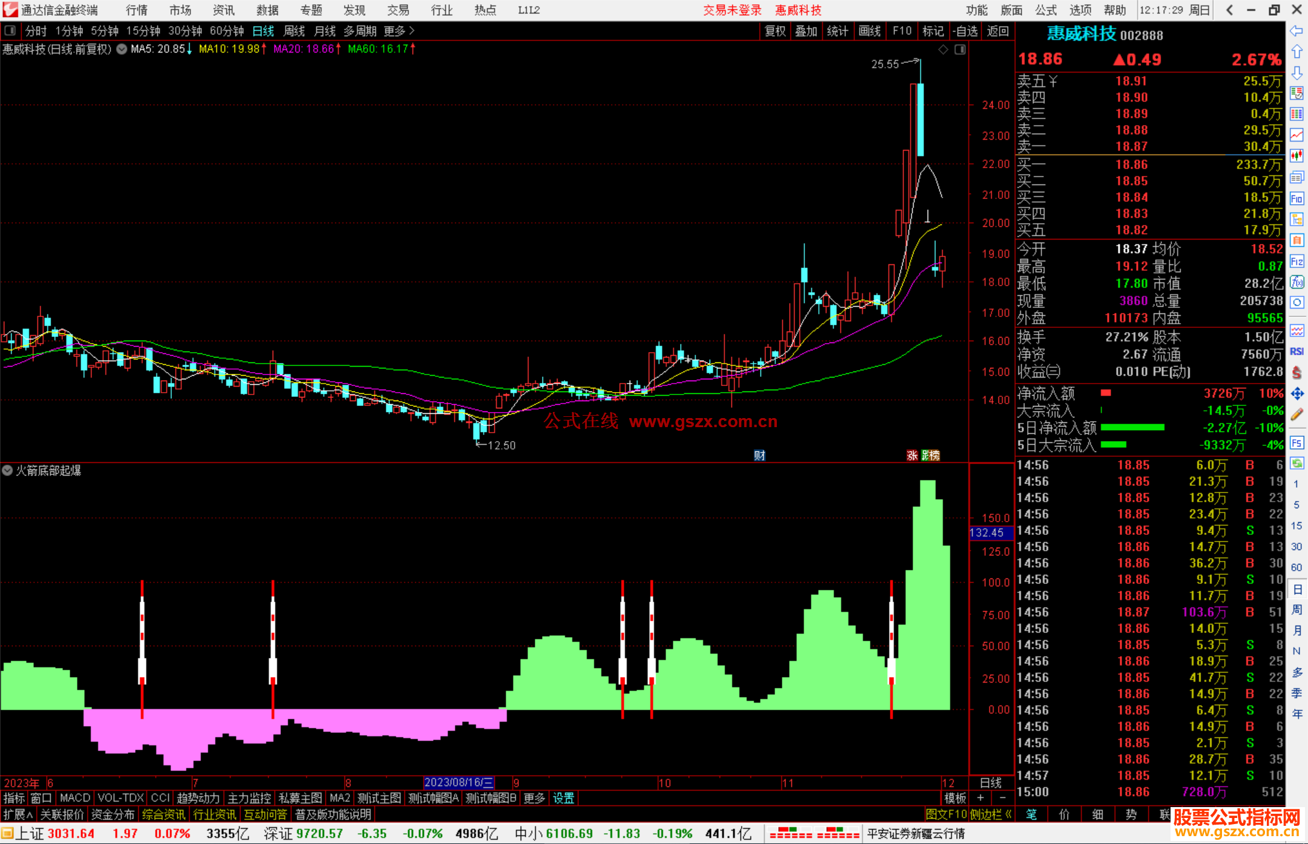Toggle the round button beside MA5 label
This screenshot has width=1308, height=844.
tap(122, 49)
